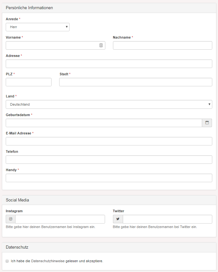Click into the Adresse field

tap(109, 64)
